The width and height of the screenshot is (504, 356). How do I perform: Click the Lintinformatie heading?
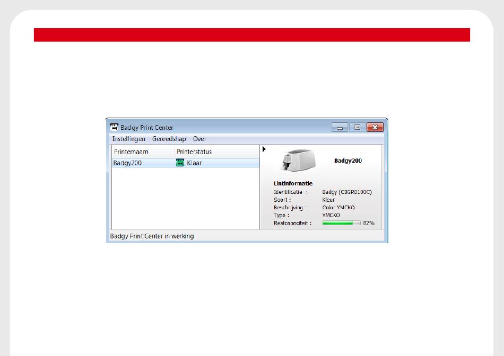293,183
